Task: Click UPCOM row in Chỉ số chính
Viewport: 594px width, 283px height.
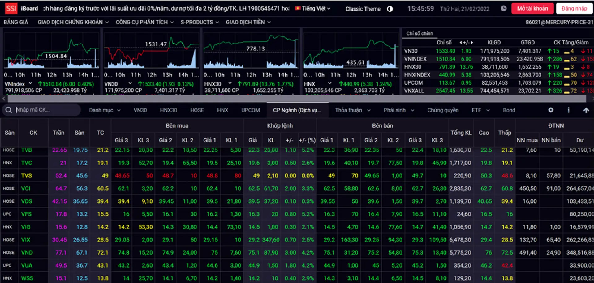Action: pos(498,83)
